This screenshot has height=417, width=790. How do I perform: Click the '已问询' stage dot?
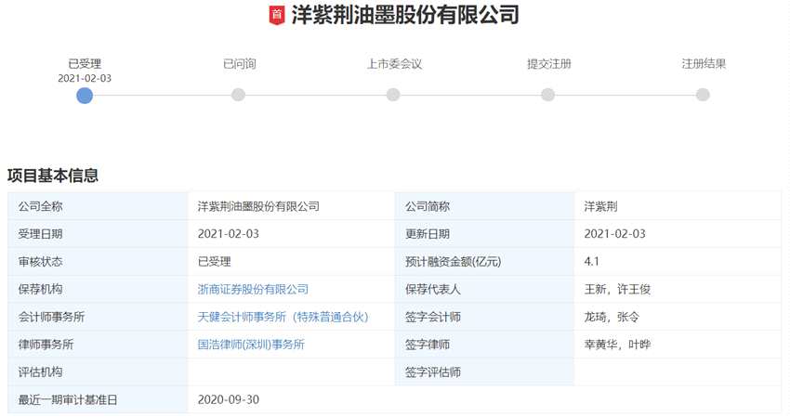pos(238,95)
